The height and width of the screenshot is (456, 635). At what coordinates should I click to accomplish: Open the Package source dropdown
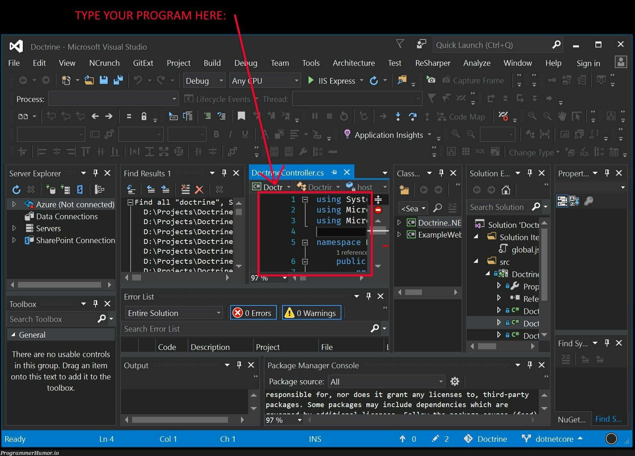pyautogui.click(x=387, y=381)
